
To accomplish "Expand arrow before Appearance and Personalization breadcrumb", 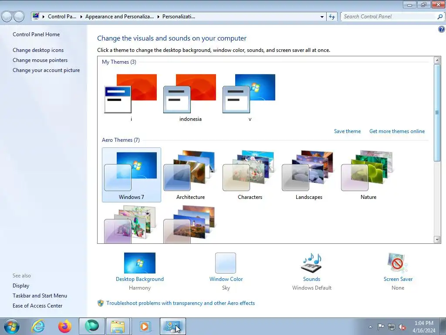I will [x=81, y=17].
